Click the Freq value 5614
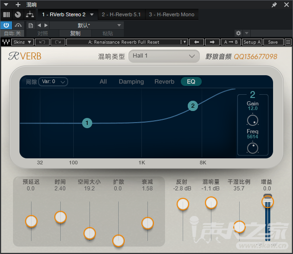Screen dimensions: 293x254 pos(253,137)
